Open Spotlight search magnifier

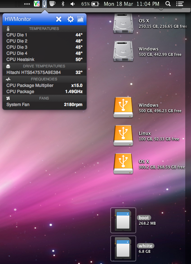pos(168,4)
